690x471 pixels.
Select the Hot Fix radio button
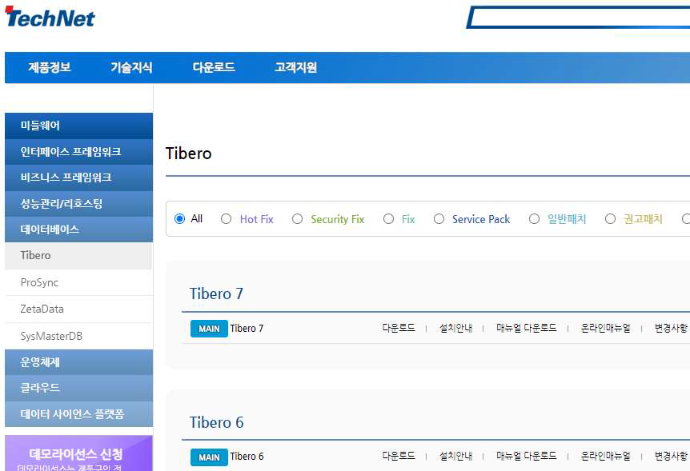(227, 218)
